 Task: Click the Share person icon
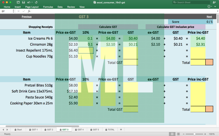[214, 2]
